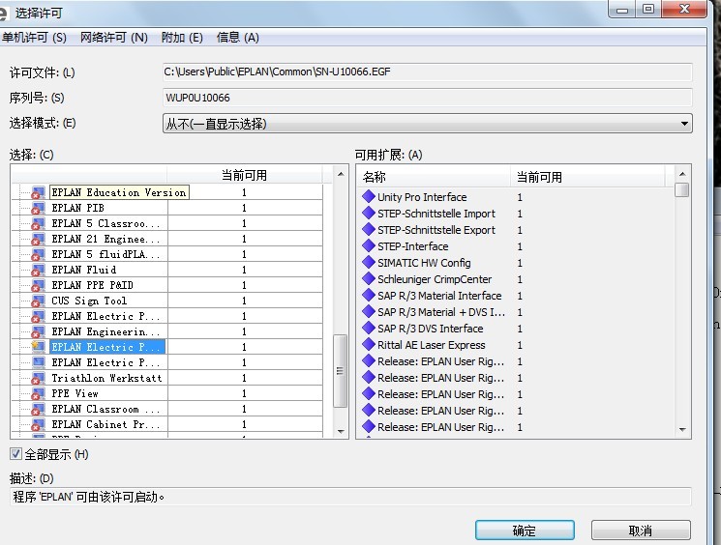The height and width of the screenshot is (545, 721).
Task: Click the STEP-Interface diamond icon
Action: pos(369,246)
